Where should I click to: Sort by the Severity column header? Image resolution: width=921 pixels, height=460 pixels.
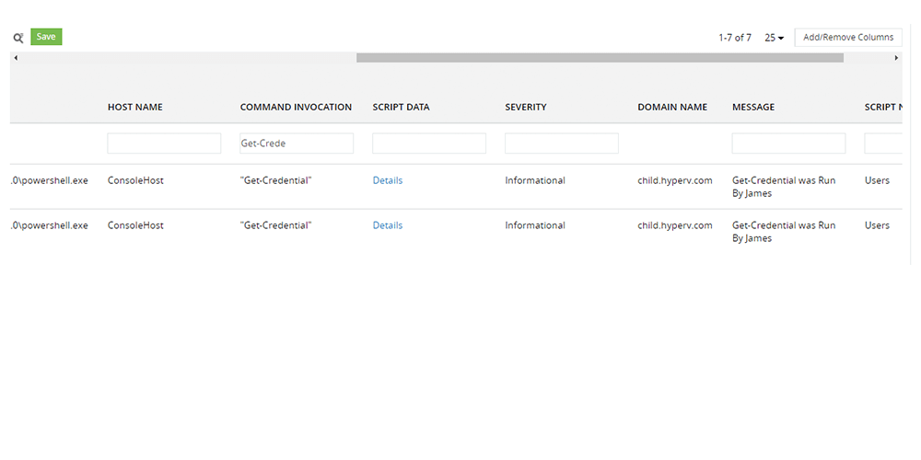[525, 107]
